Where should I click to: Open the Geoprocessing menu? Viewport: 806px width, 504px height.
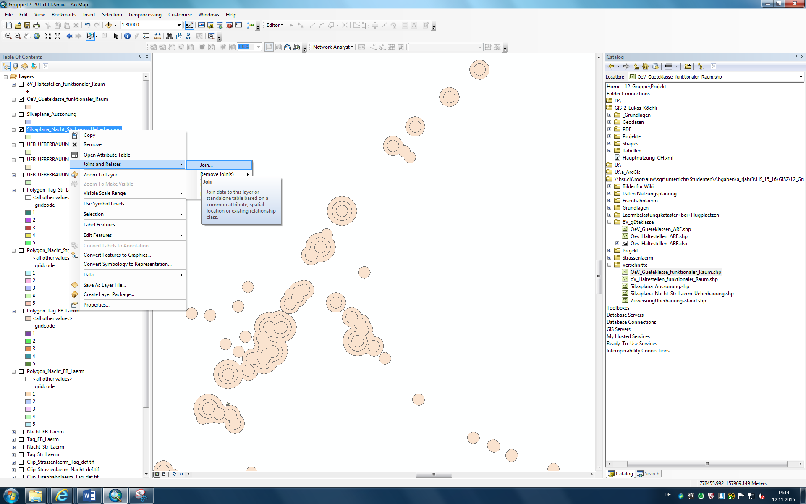pos(145,15)
